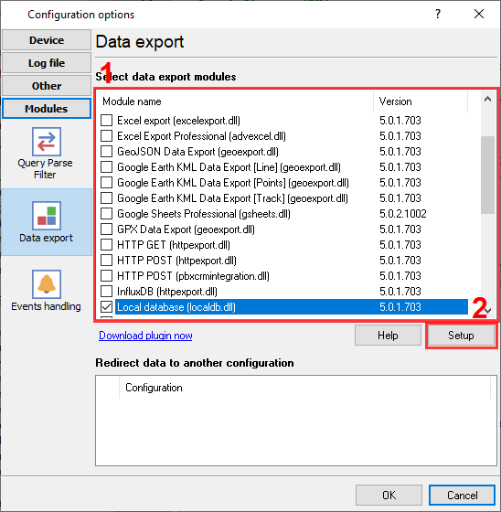Follow the Download plugin now link
The width and height of the screenshot is (501, 512).
point(145,336)
